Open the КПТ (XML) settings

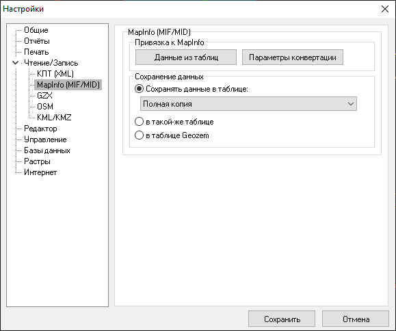coord(55,74)
